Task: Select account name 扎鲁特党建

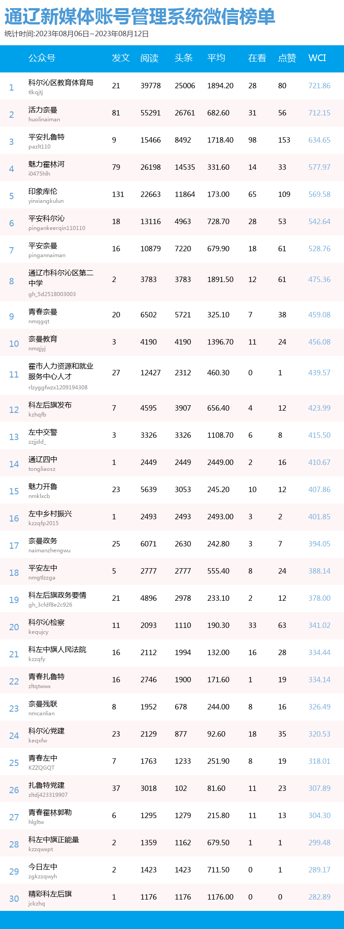Action: (46, 785)
